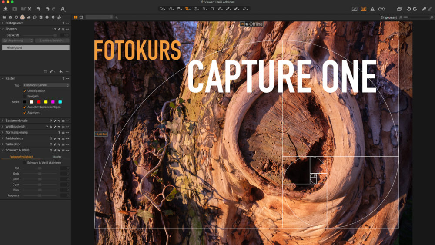435x245 pixels.
Task: Toggle the Uhrzeigersinn checkbox
Action: pos(25,91)
